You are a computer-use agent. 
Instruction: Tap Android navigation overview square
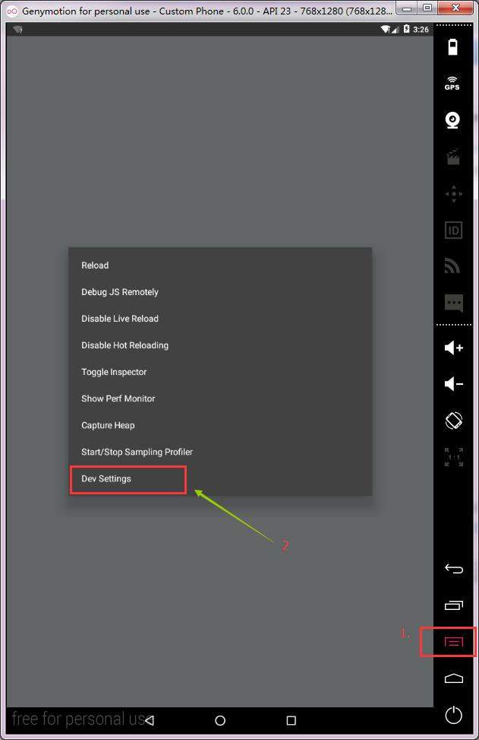[291, 720]
